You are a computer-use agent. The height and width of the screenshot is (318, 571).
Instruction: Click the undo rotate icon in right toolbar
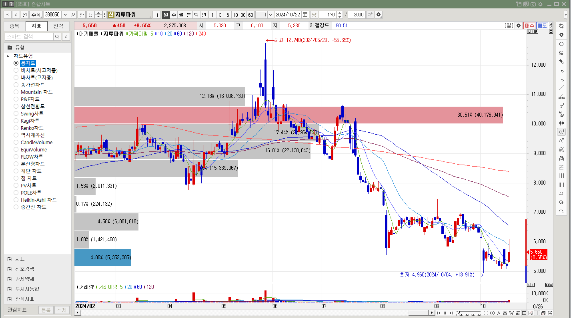[x=561, y=193]
